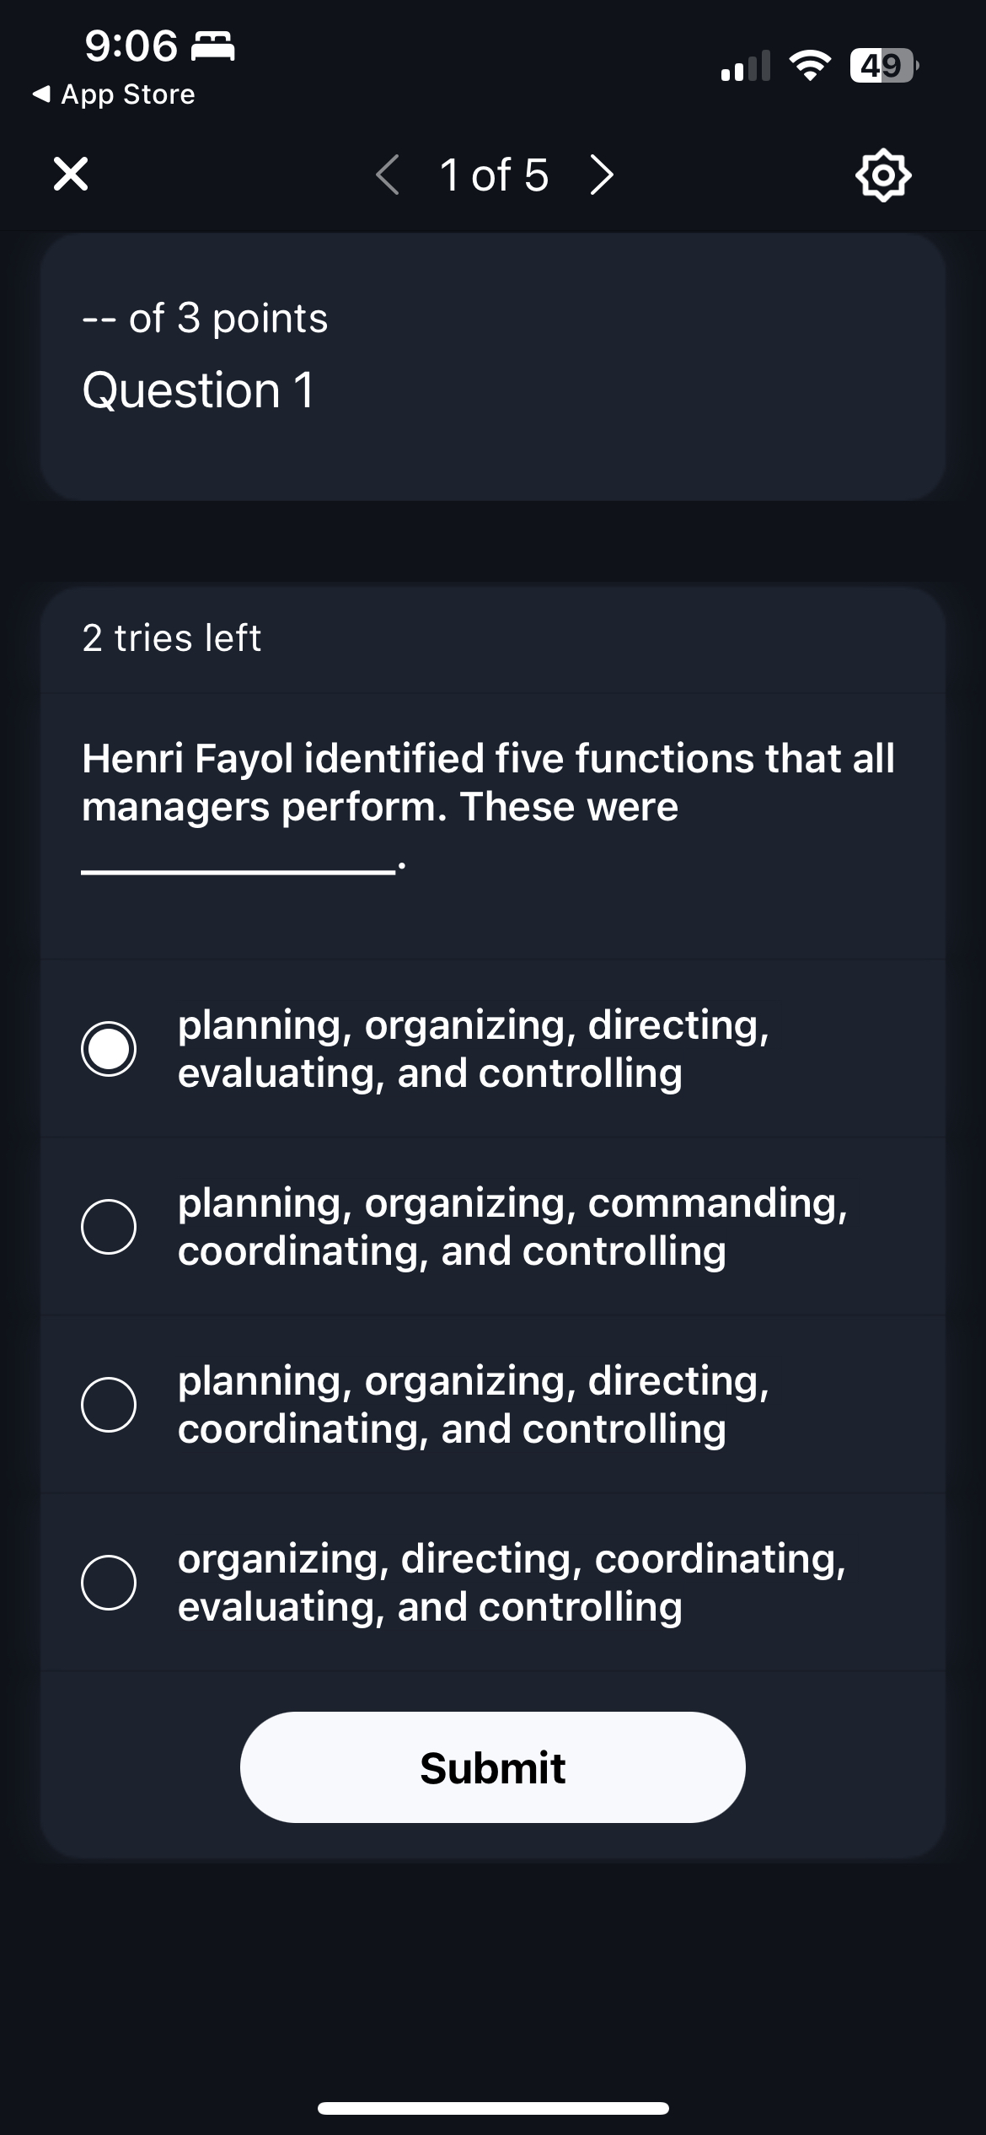The image size is (986, 2135).
Task: Tap the battery indicator showing 49
Action: pyautogui.click(x=882, y=66)
